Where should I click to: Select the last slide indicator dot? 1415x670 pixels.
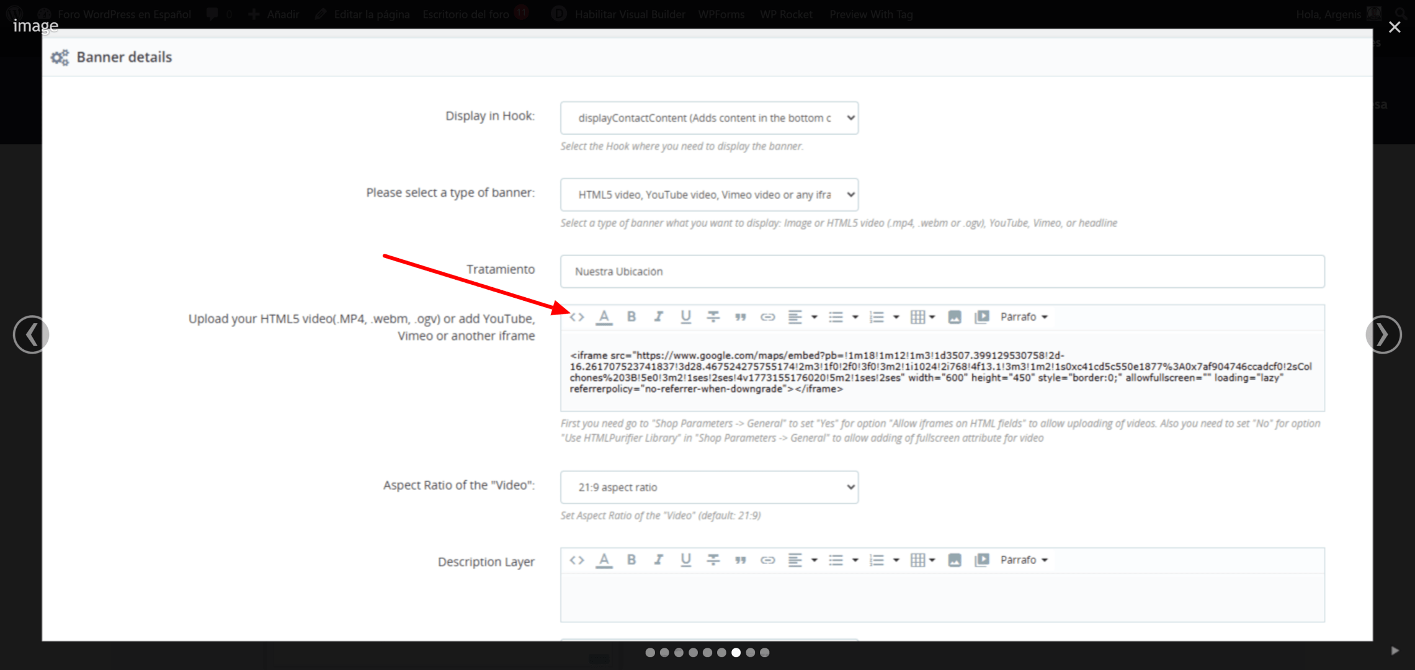tap(765, 653)
